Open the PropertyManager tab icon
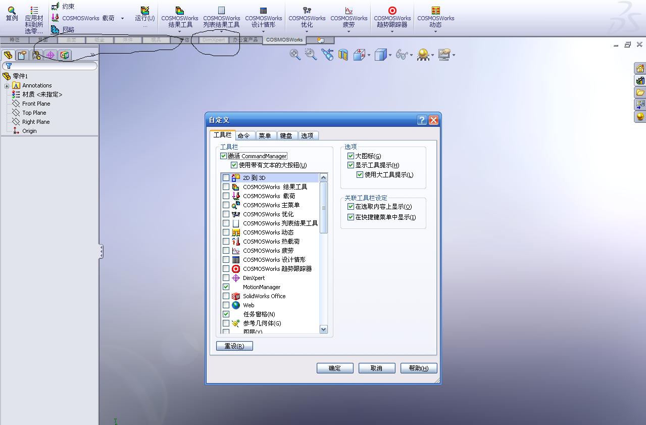 (22, 55)
